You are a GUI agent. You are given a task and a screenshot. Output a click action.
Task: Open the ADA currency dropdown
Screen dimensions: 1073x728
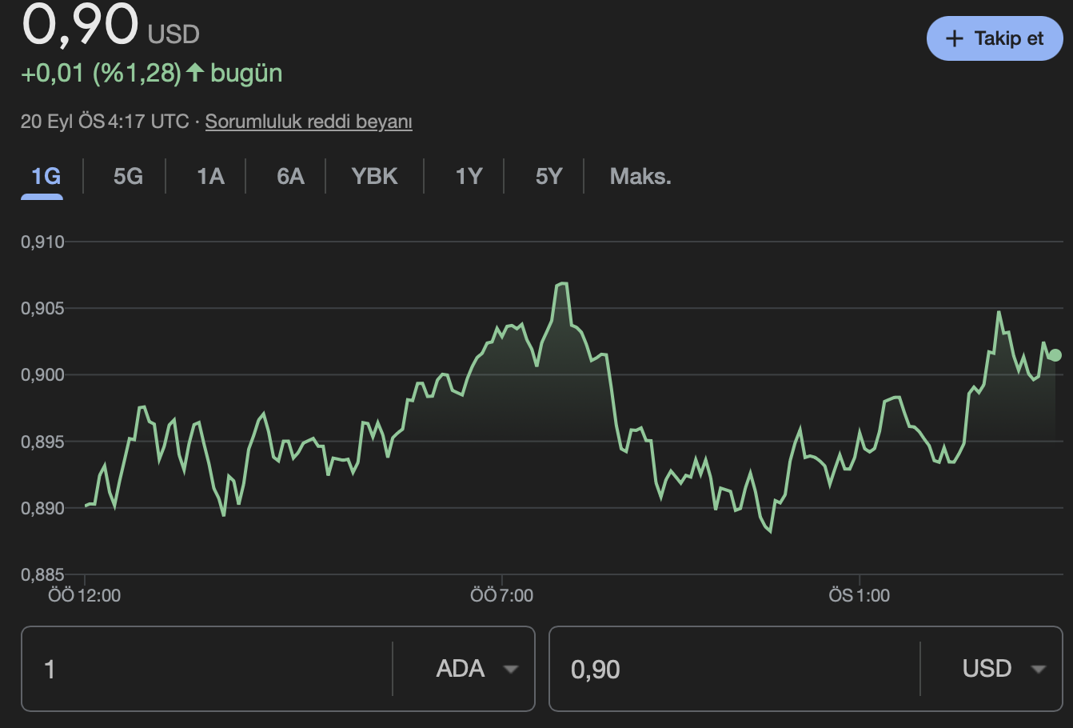tap(477, 669)
